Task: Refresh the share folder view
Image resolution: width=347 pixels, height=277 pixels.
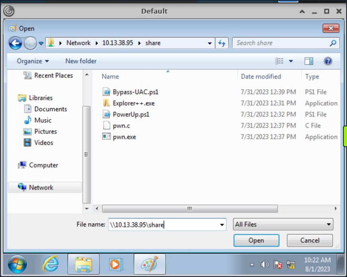Action: click(x=222, y=43)
